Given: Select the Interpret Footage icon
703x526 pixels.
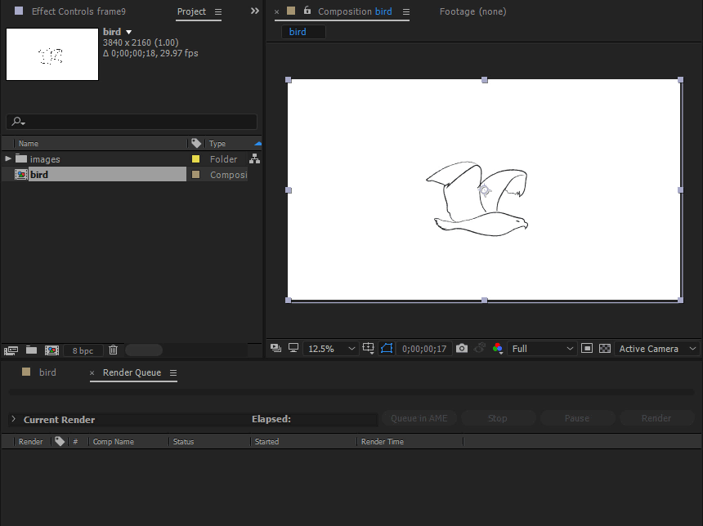Looking at the screenshot, I should (x=11, y=349).
